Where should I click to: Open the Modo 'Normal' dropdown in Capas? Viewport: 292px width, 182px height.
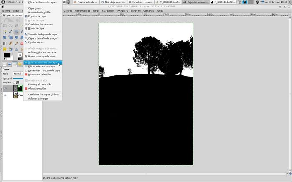tap(18, 74)
